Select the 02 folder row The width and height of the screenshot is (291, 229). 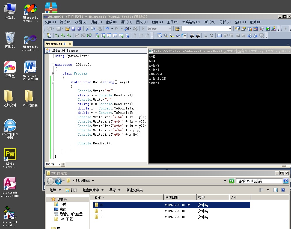(x=172, y=211)
